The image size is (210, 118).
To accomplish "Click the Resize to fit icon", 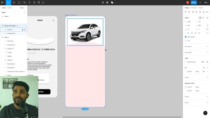I will (207, 18).
